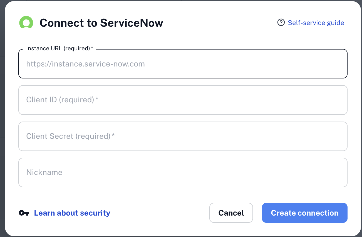The image size is (362, 237).
Task: Click the question mark help icon
Action: (281, 23)
